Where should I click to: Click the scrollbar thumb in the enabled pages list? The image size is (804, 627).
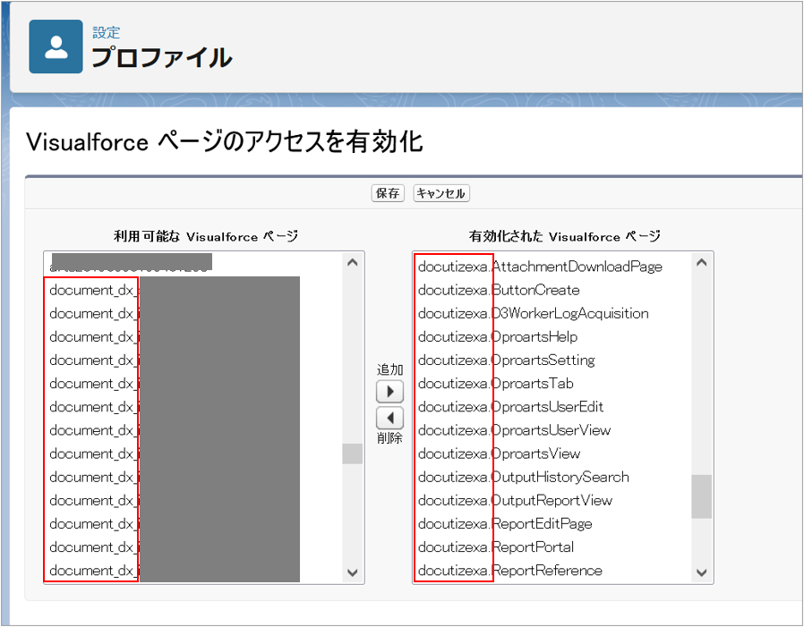(x=701, y=496)
